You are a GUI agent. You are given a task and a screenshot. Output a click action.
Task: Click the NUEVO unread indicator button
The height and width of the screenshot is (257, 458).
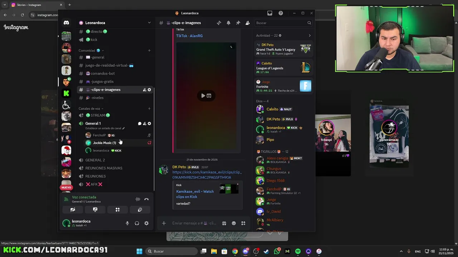[x=66, y=187]
